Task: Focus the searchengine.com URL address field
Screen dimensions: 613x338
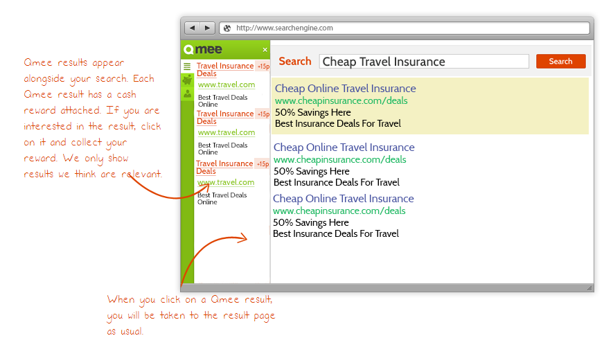Action: pyautogui.click(x=405, y=28)
